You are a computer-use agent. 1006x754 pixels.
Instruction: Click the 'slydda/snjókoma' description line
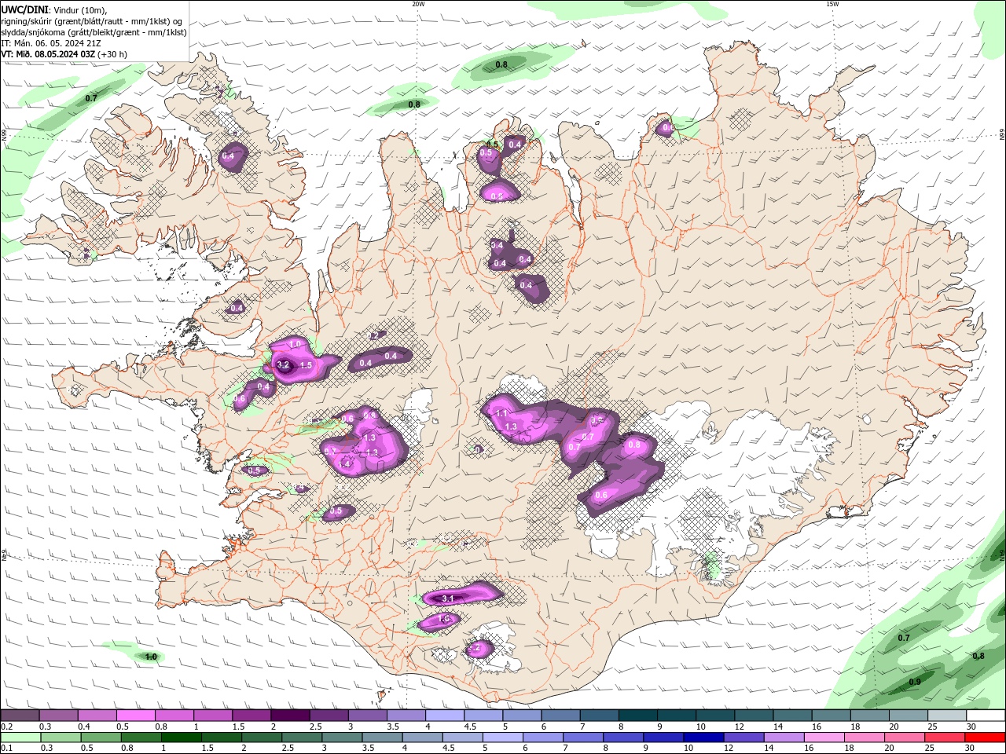click(x=94, y=32)
